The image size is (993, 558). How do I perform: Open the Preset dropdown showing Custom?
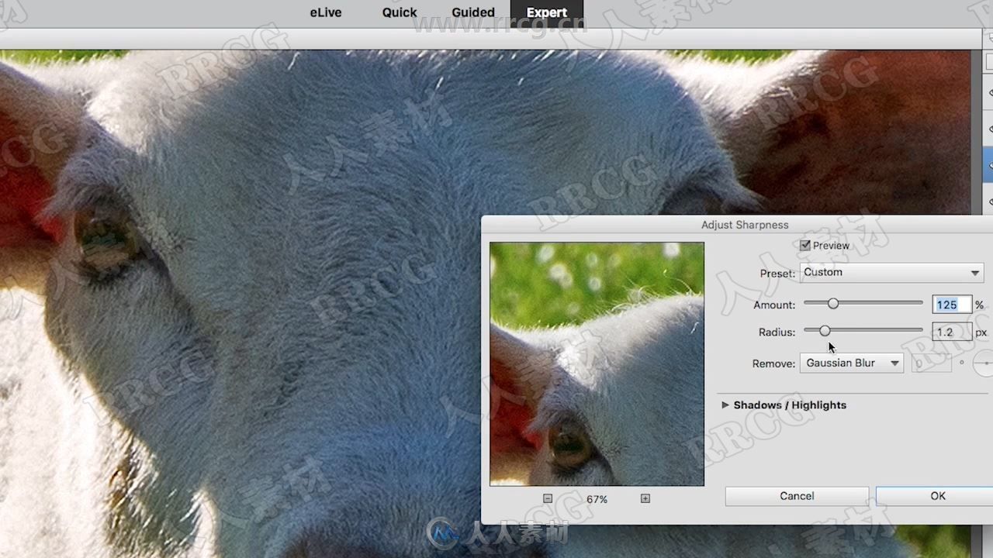pyautogui.click(x=891, y=273)
